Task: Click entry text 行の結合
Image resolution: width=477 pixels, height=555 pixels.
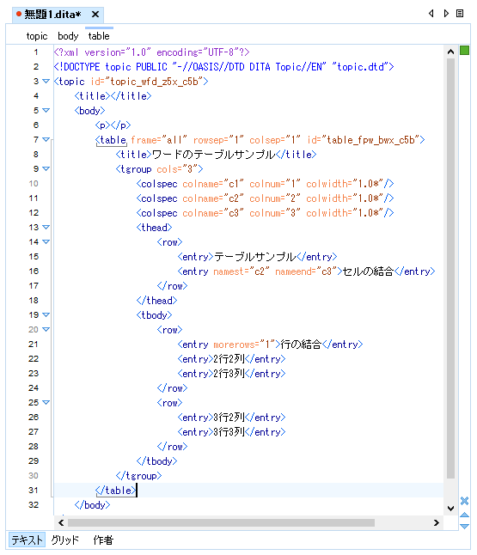Action: pos(301,345)
